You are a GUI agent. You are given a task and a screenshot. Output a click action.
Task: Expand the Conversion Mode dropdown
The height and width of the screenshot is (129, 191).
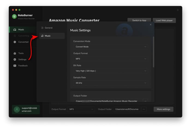click(111, 47)
